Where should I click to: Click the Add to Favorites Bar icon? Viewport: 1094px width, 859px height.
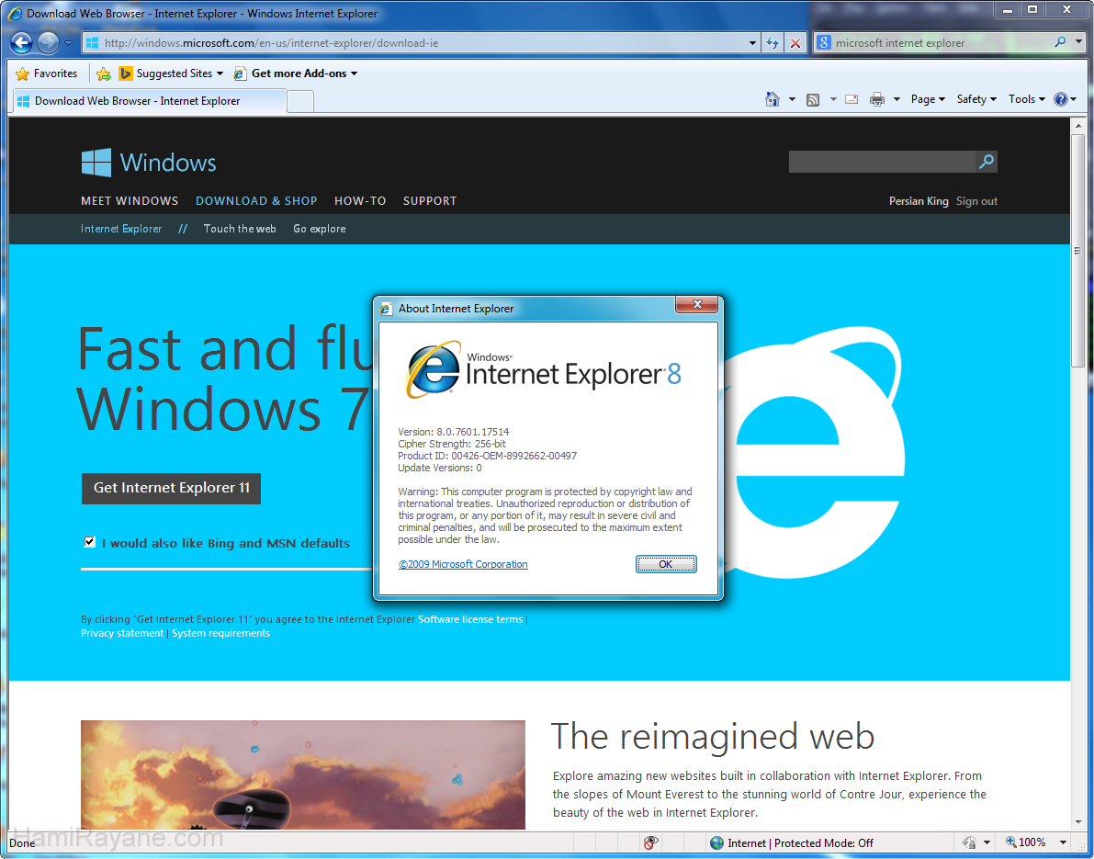[103, 73]
